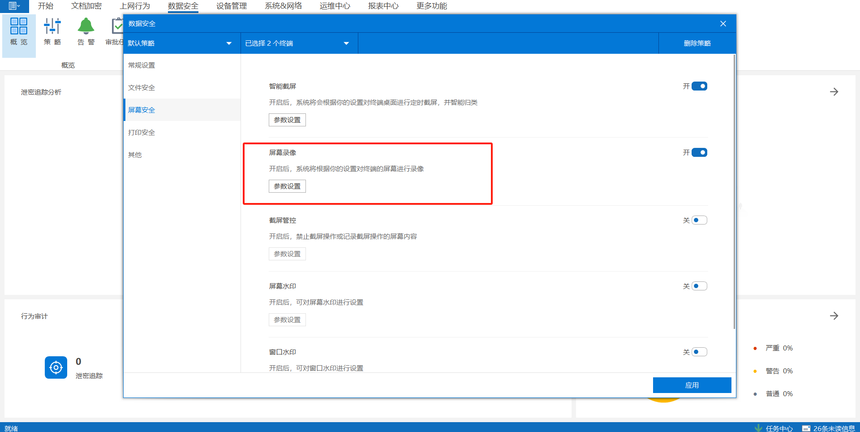Open the 上网行为 menu tab
Screen dimensions: 860x432
[135, 6]
